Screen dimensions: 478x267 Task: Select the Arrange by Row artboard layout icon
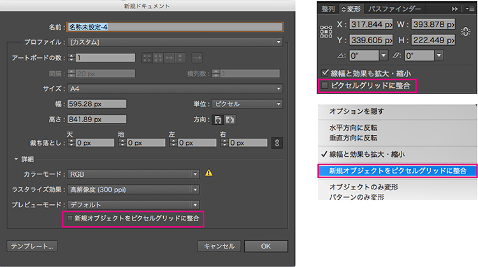pos(169,58)
